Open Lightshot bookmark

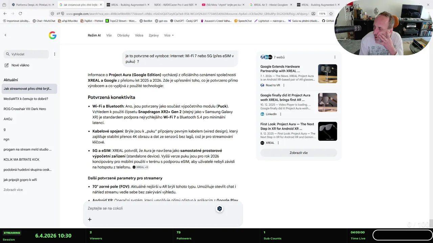pos(270,21)
